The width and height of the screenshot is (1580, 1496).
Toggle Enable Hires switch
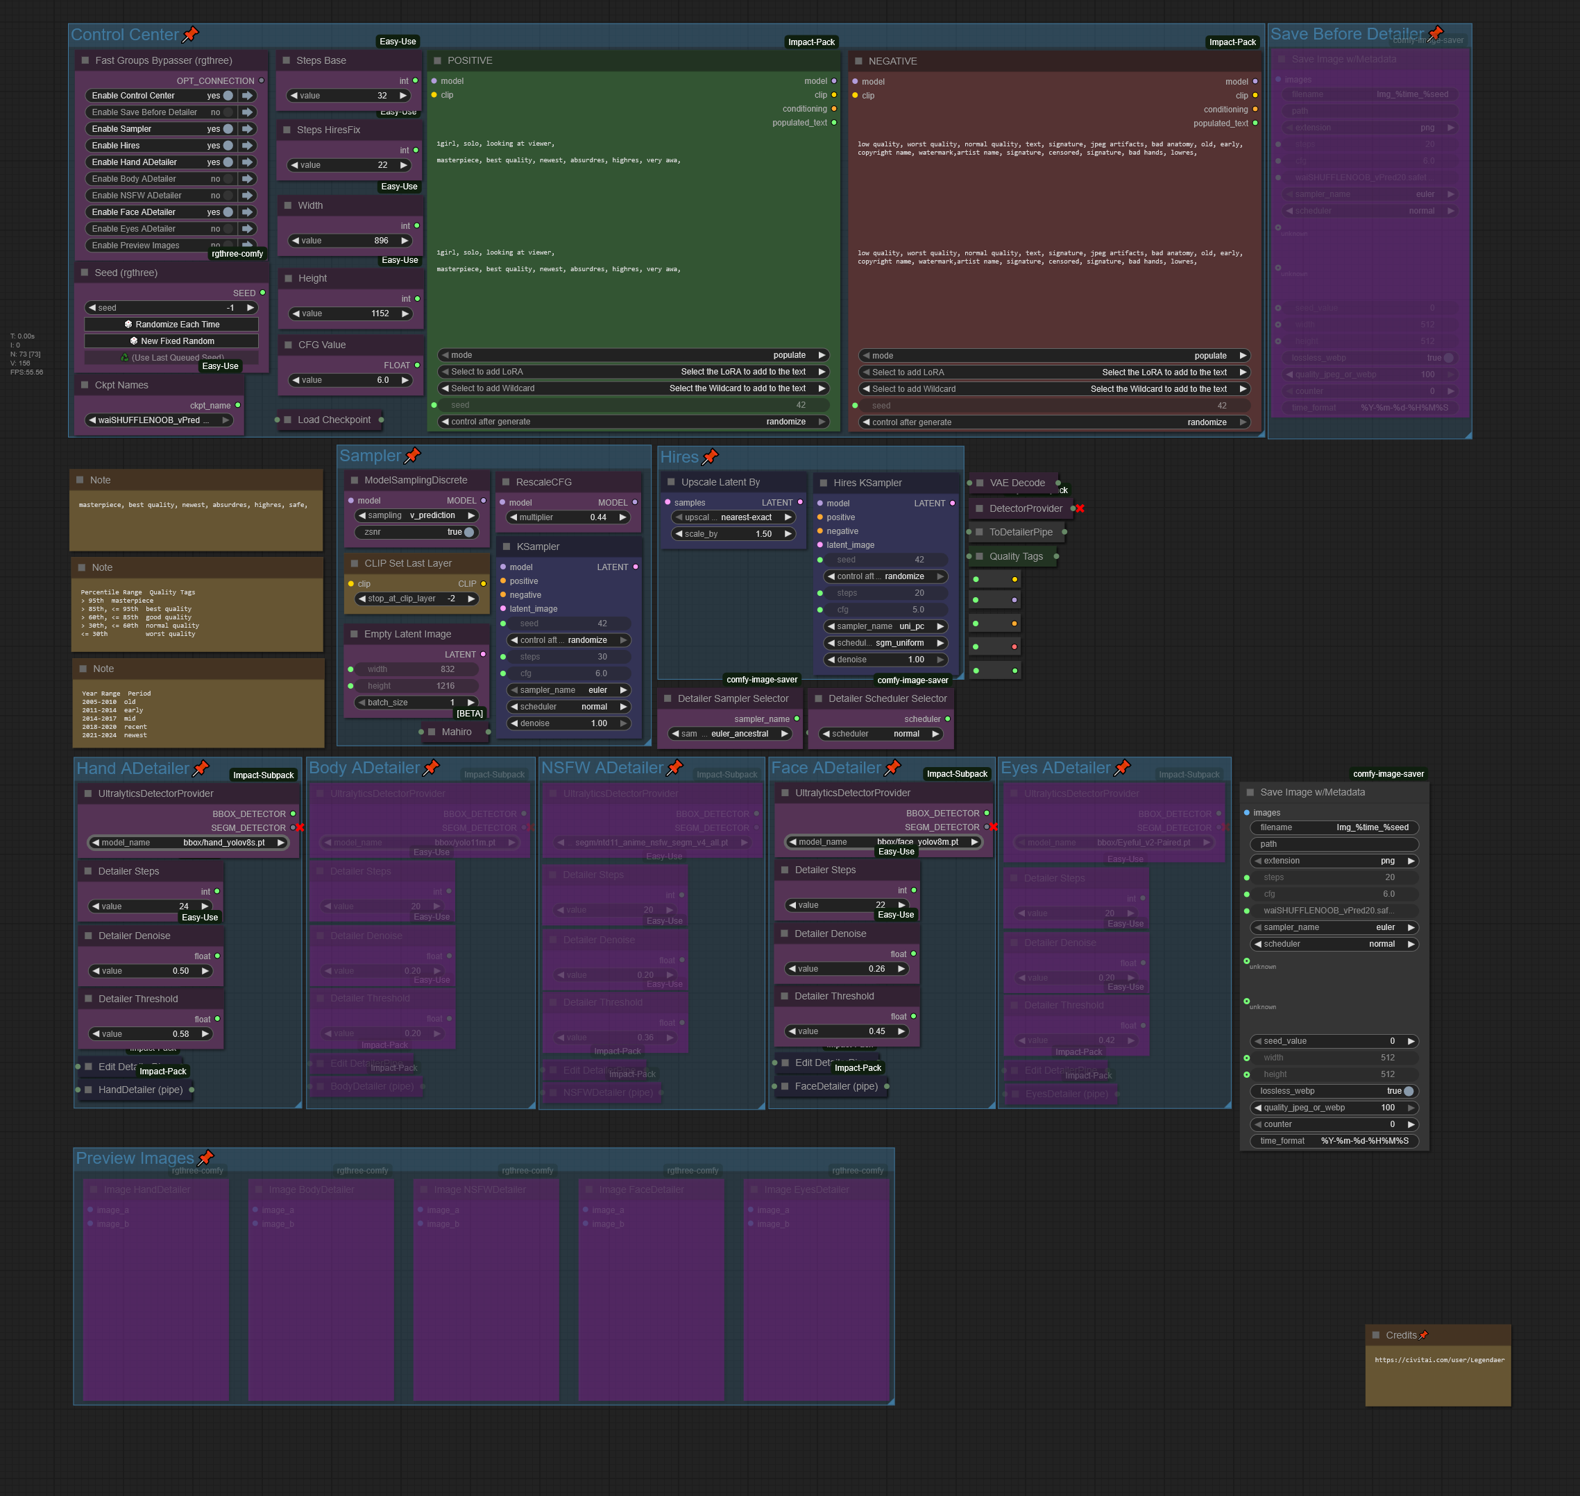click(x=228, y=146)
